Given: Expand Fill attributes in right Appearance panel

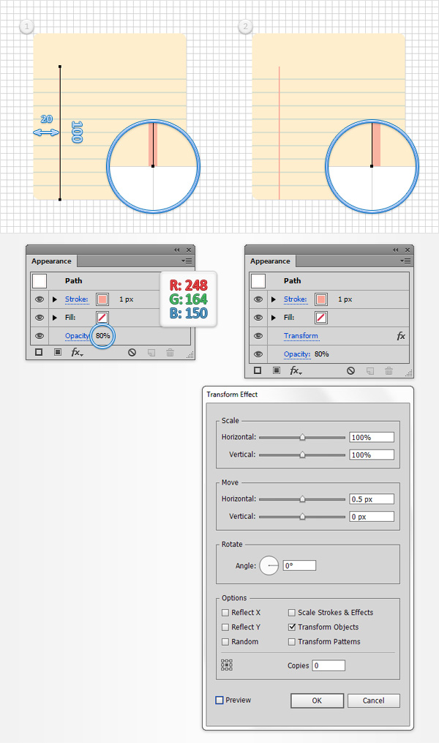Looking at the screenshot, I should [x=273, y=318].
